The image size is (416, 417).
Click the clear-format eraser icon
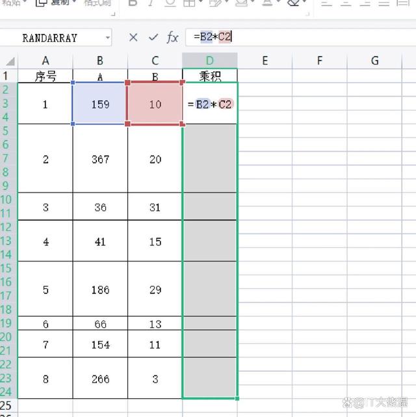pyautogui.click(x=294, y=3)
